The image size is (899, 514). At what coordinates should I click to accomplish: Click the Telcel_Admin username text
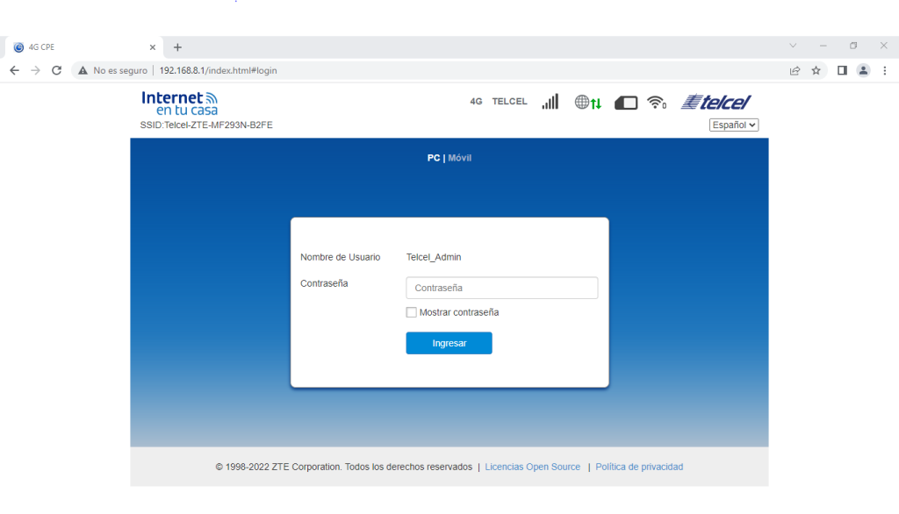coord(434,257)
